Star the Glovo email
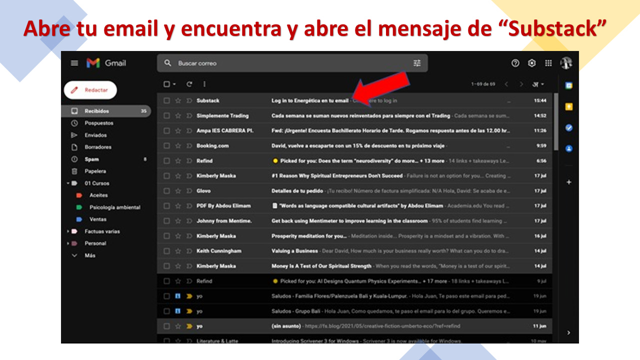Screen dimensions: 640x360 [x=178, y=190]
